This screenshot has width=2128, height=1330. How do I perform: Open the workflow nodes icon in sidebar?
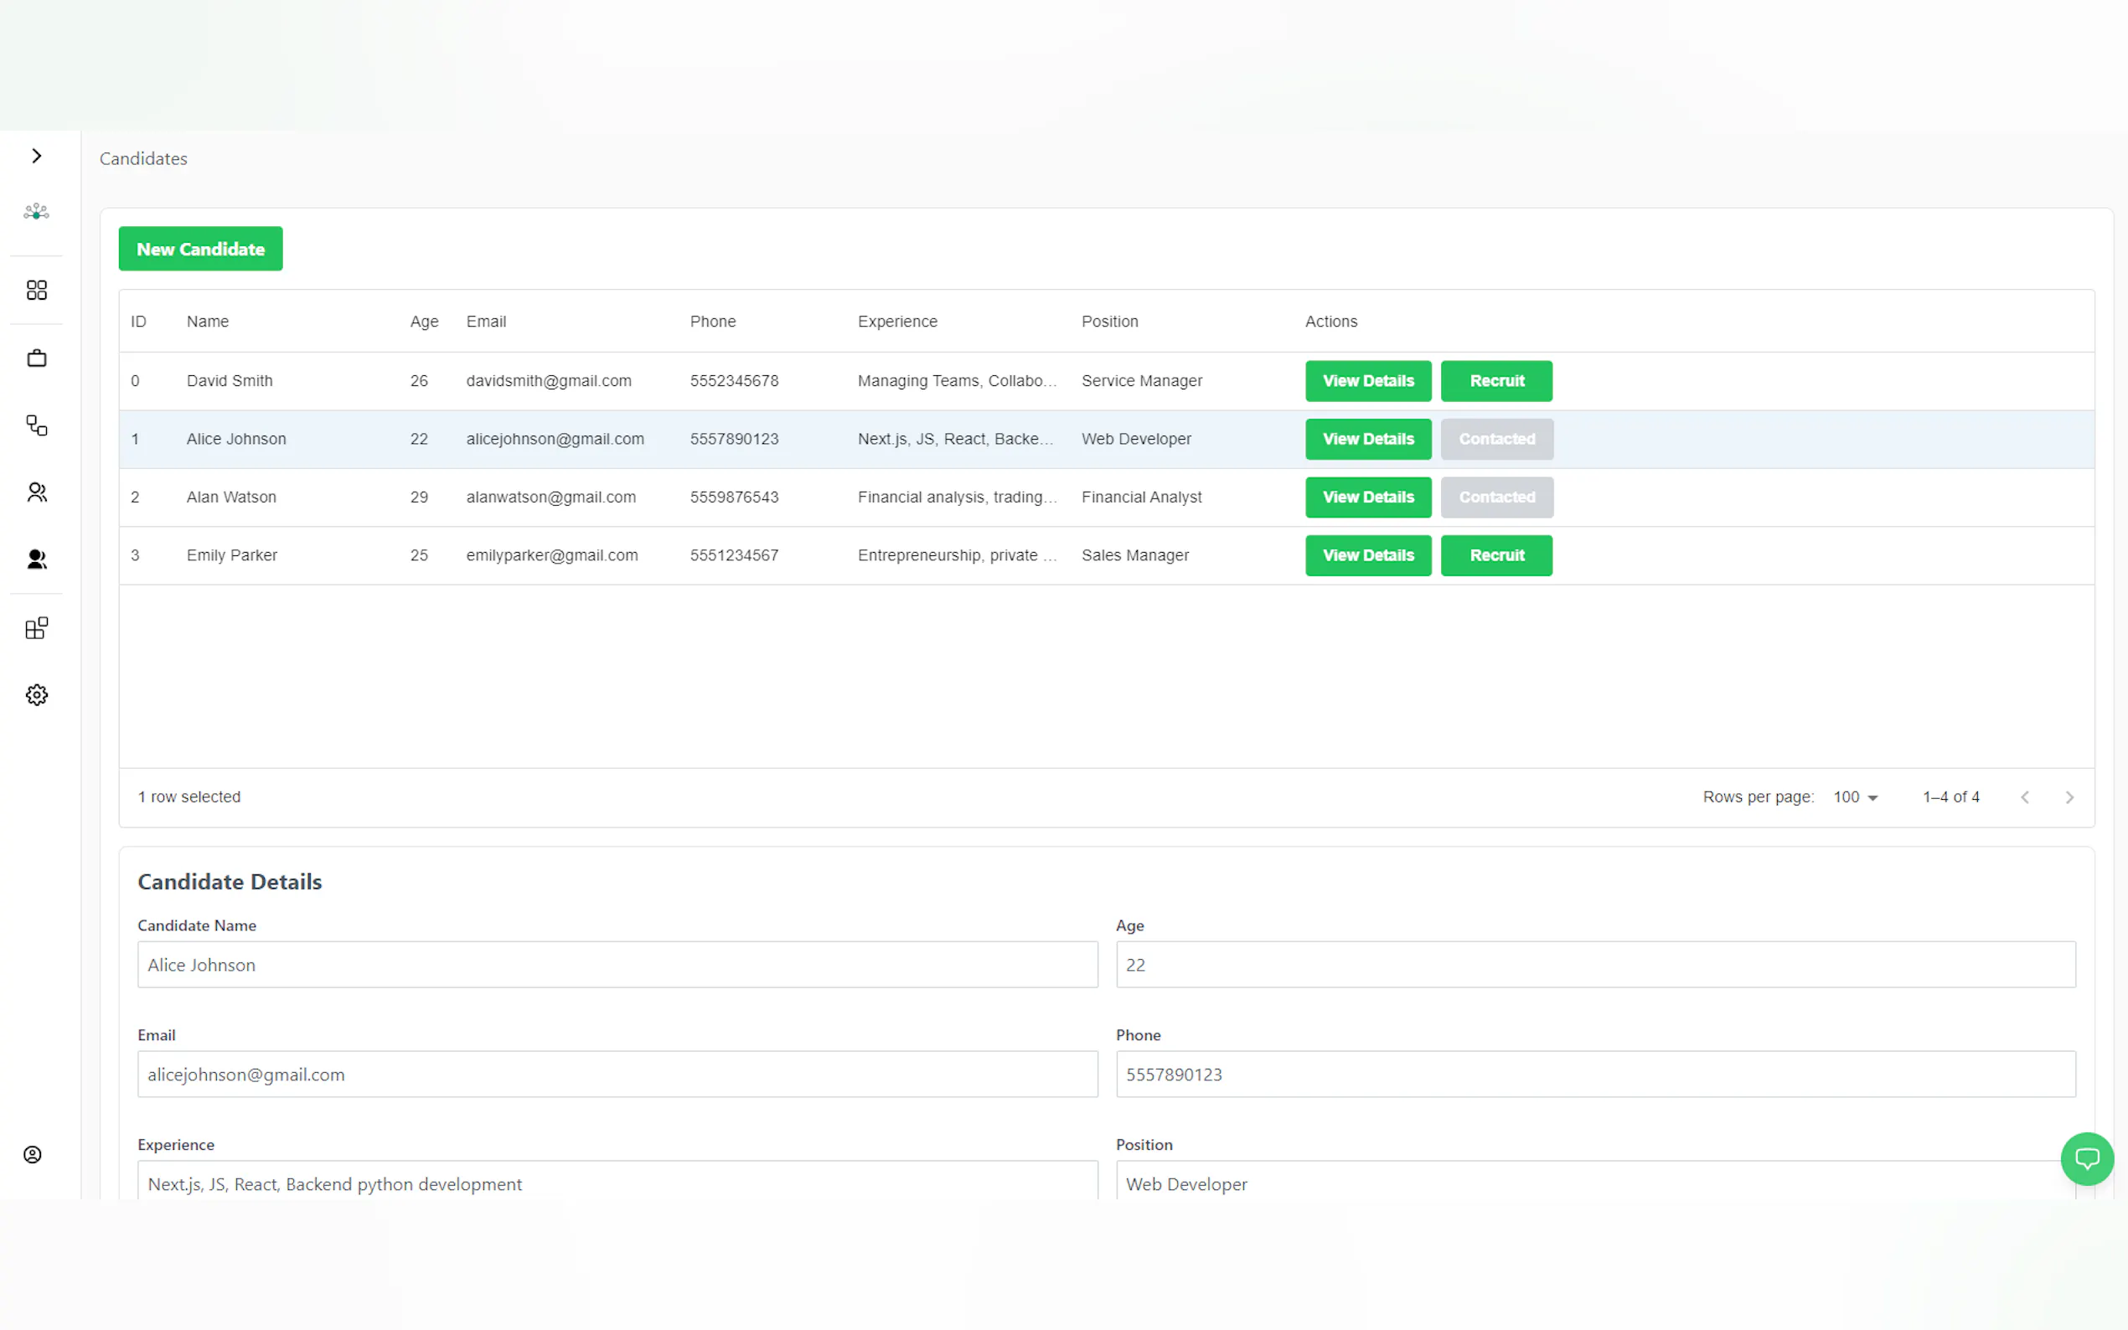36,425
